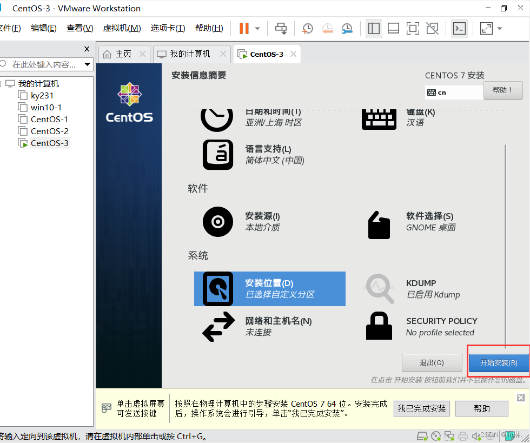
Task: Click the keyboard icon in the hint bar
Action: pyautogui.click(x=106, y=408)
